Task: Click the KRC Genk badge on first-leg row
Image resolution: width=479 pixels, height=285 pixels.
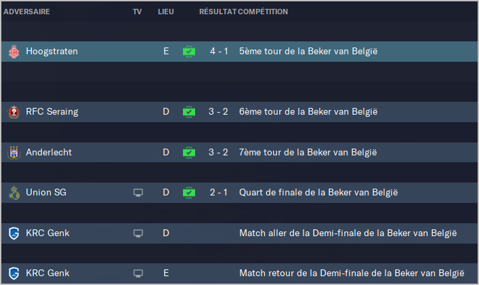Action: click(14, 233)
